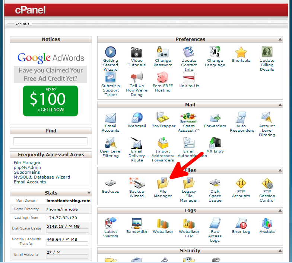Viewport: 292px width, 263px height.
Task: Open FTP Session Control icon
Action: pyautogui.click(x=267, y=183)
